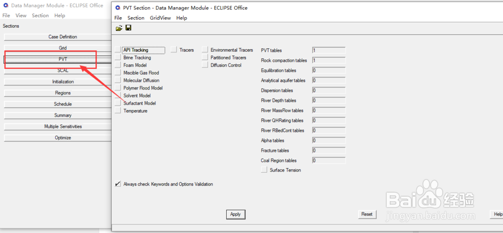Check the Miscible Gas Flood option
The width and height of the screenshot is (503, 233).
coord(118,73)
